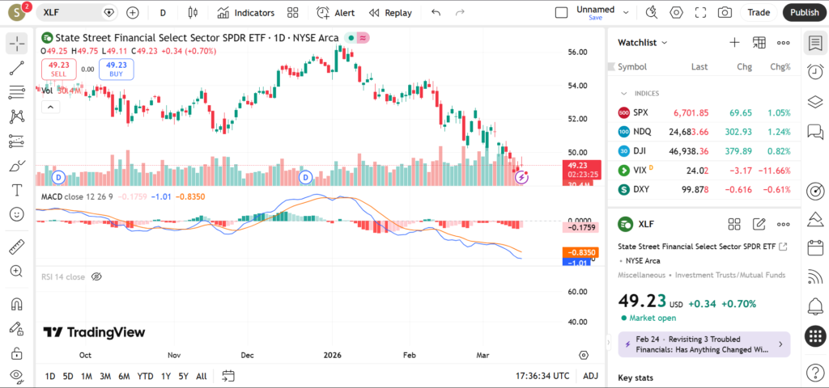Take a chart snapshot with camera icon
829x388 pixels.
(x=725, y=13)
